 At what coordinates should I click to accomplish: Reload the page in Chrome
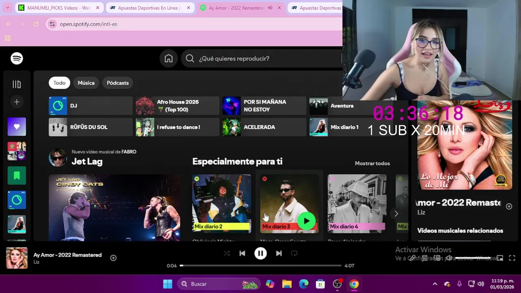(x=36, y=24)
